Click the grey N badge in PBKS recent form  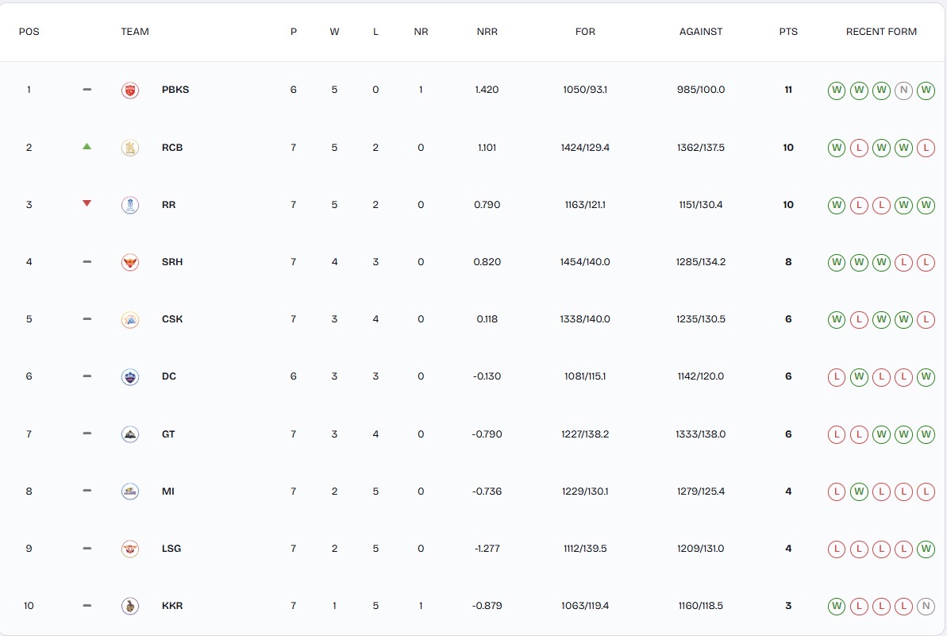[903, 90]
